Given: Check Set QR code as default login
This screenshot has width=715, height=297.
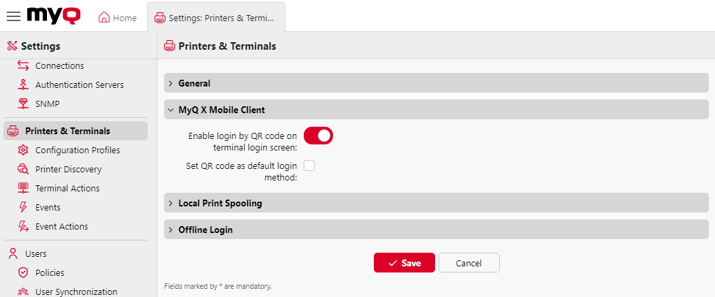Looking at the screenshot, I should pyautogui.click(x=309, y=166).
